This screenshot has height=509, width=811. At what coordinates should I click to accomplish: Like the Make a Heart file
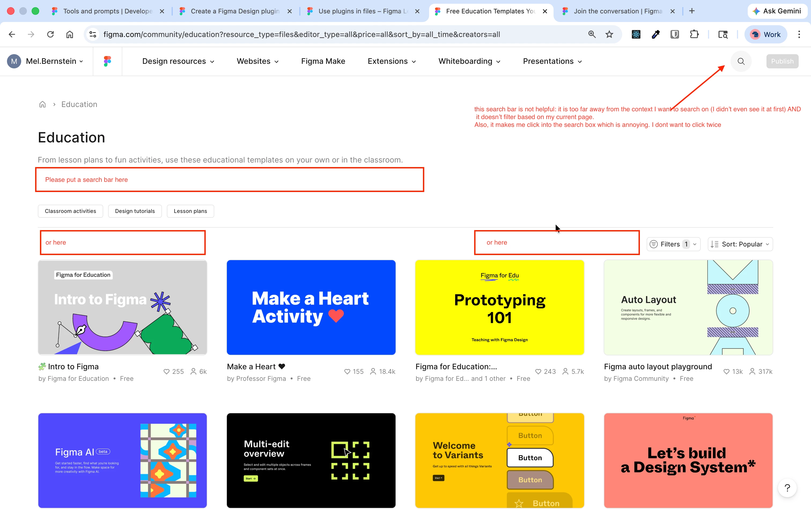[x=347, y=372]
